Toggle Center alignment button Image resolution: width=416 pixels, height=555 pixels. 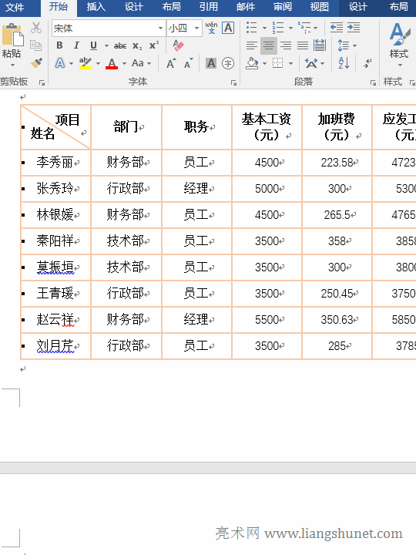269,45
